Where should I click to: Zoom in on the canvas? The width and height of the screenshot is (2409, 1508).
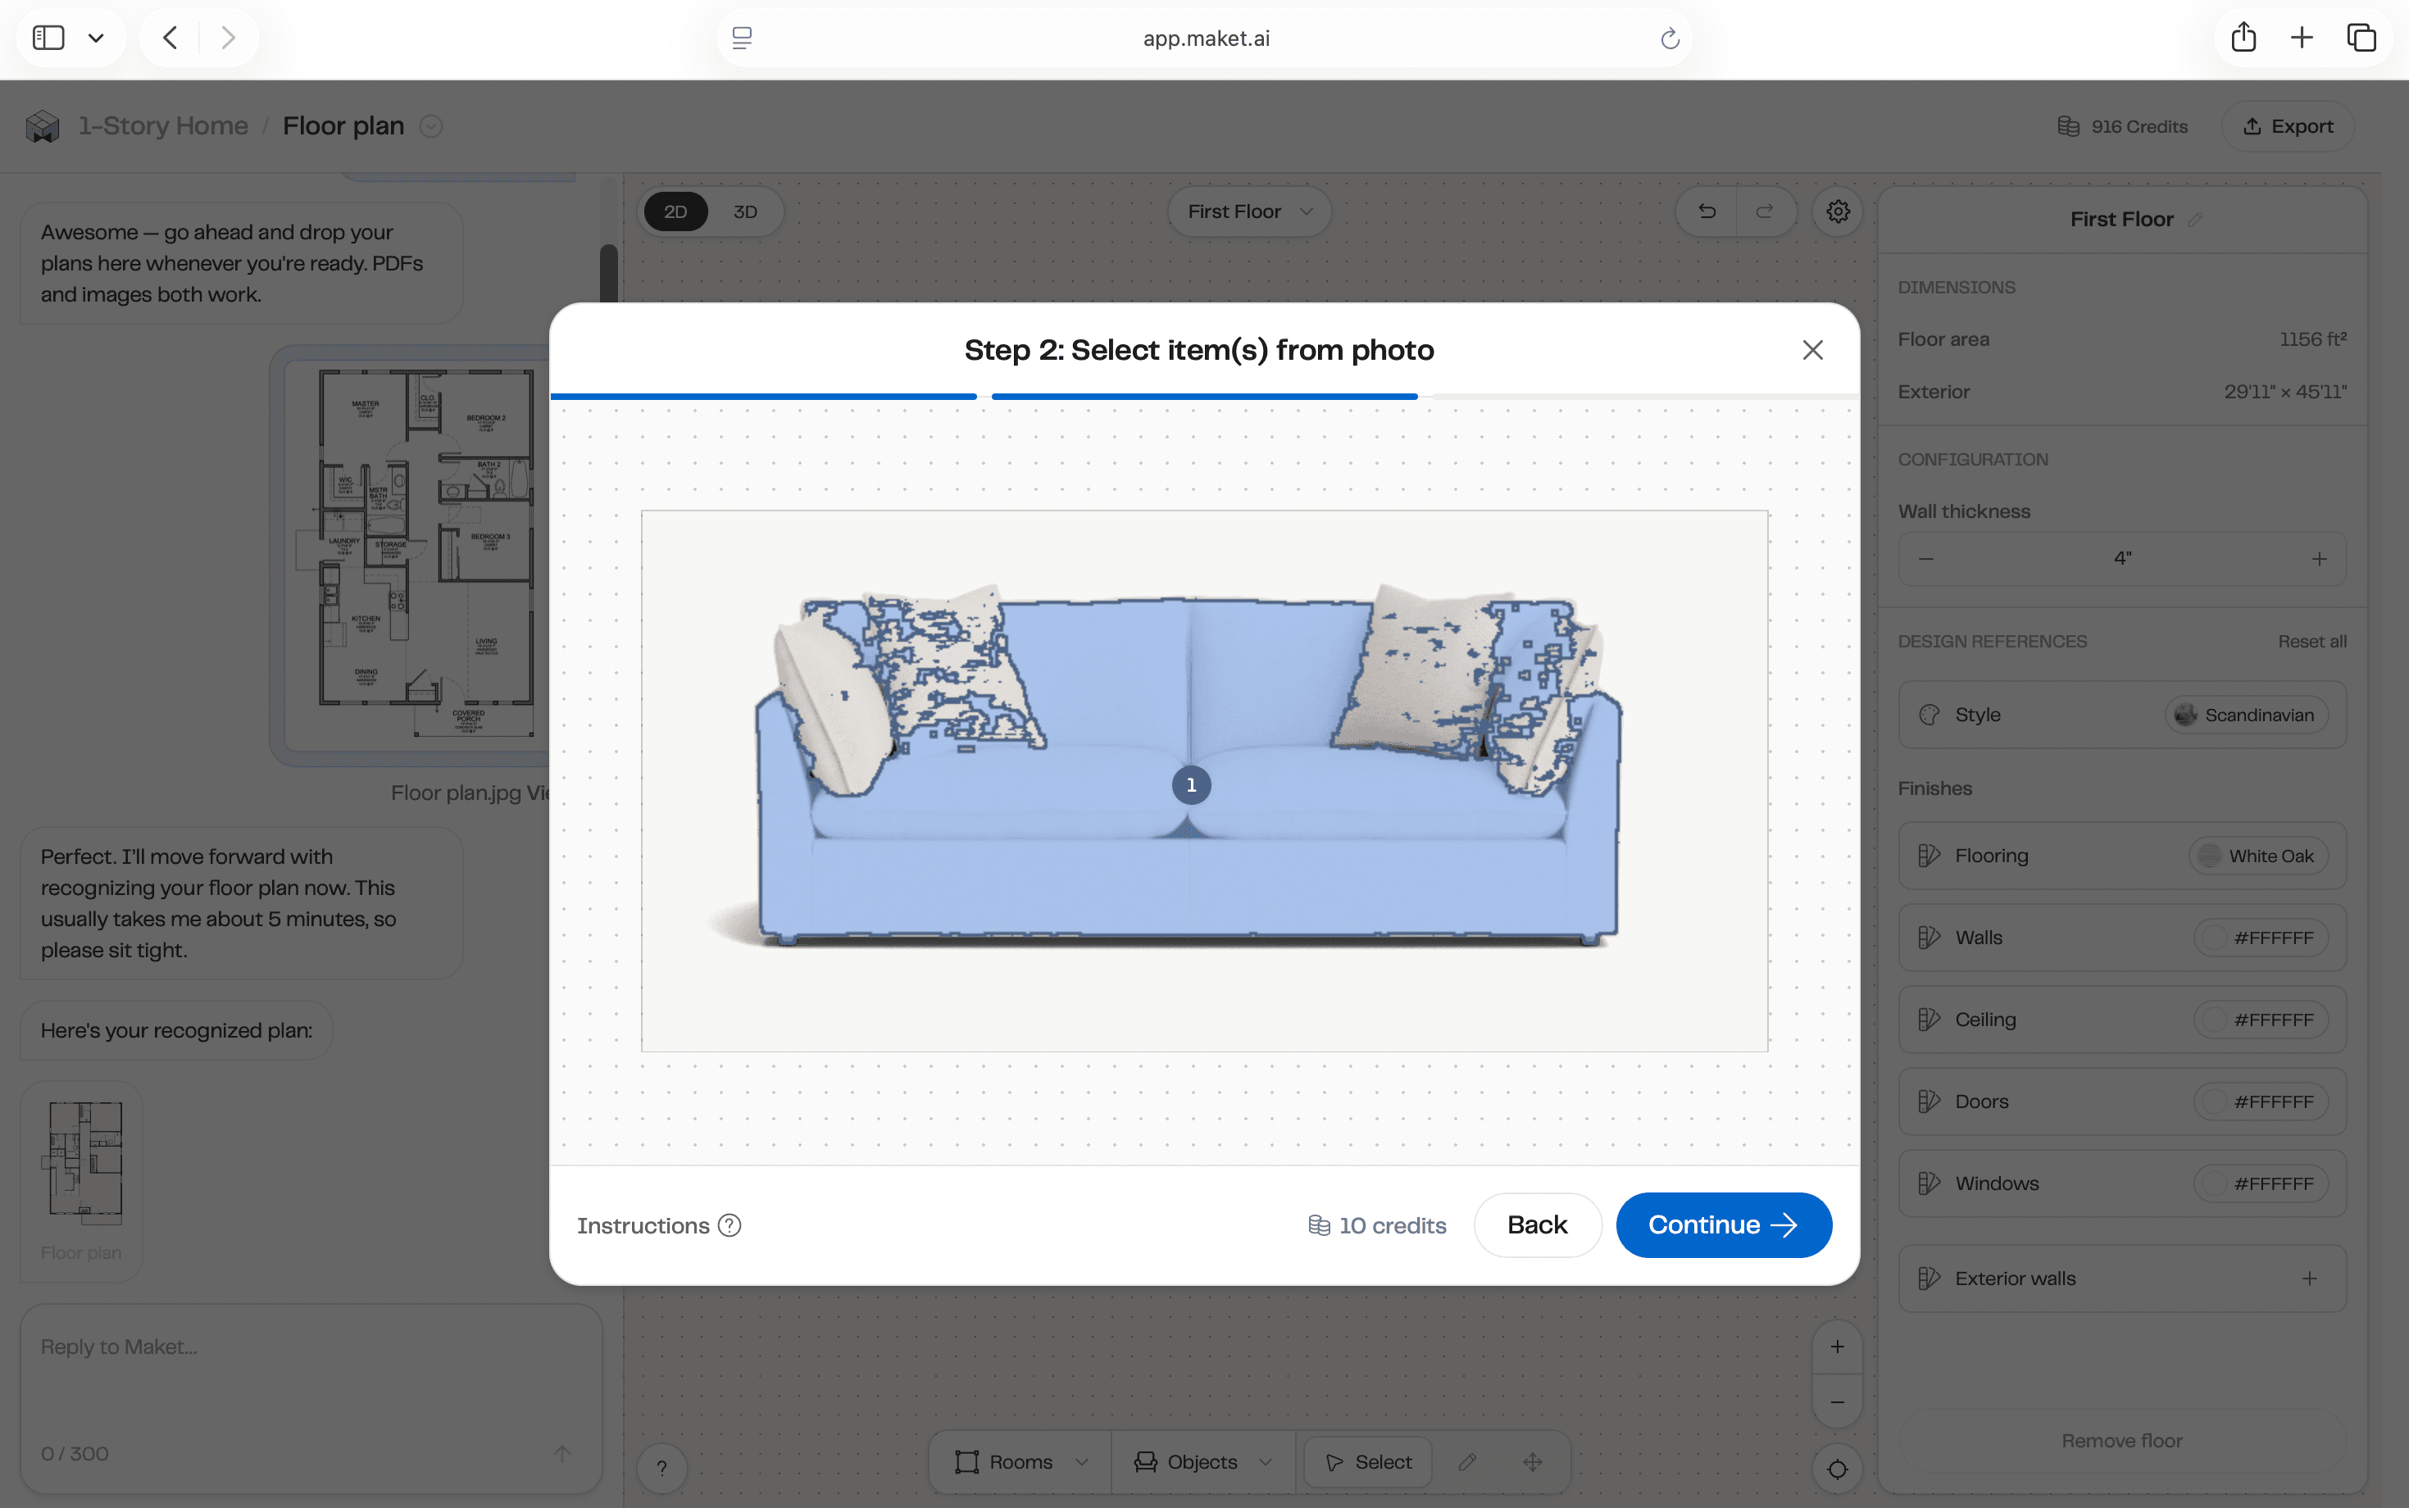pyautogui.click(x=1838, y=1347)
